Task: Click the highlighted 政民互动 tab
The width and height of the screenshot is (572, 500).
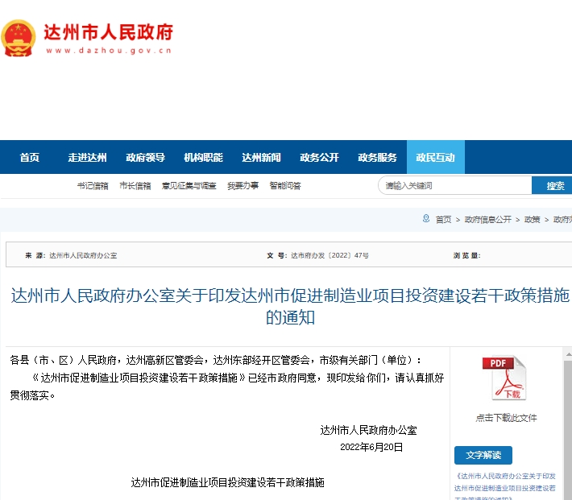Action: 435,157
